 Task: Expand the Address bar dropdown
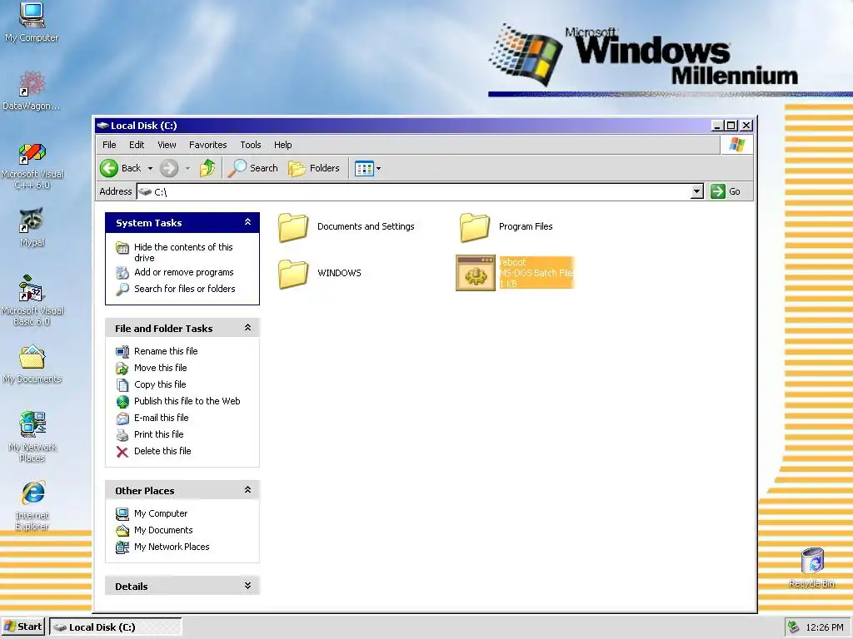(x=697, y=191)
